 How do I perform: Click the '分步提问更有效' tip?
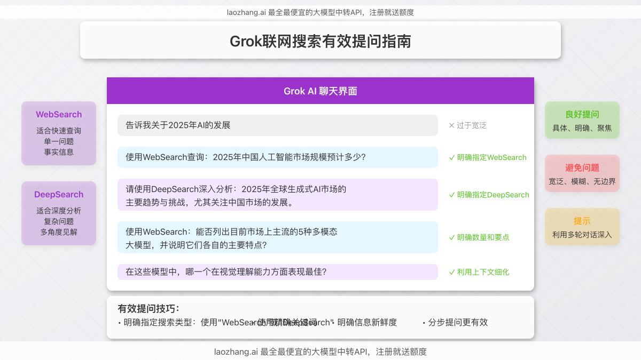(x=455, y=322)
